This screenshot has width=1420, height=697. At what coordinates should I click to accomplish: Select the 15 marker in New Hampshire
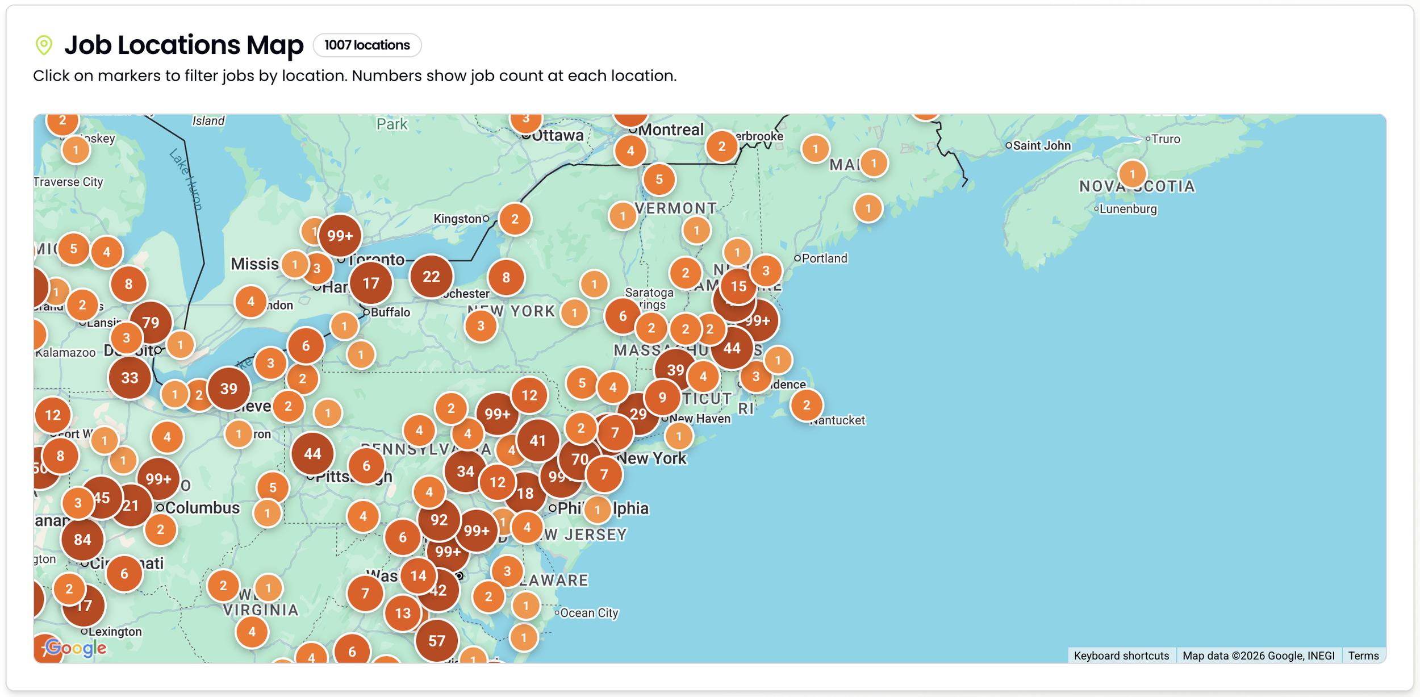(x=738, y=287)
